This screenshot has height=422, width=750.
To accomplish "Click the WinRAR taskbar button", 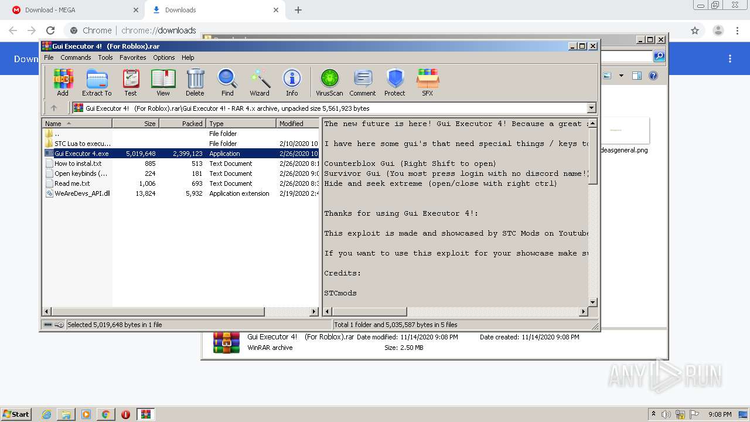I will (146, 414).
